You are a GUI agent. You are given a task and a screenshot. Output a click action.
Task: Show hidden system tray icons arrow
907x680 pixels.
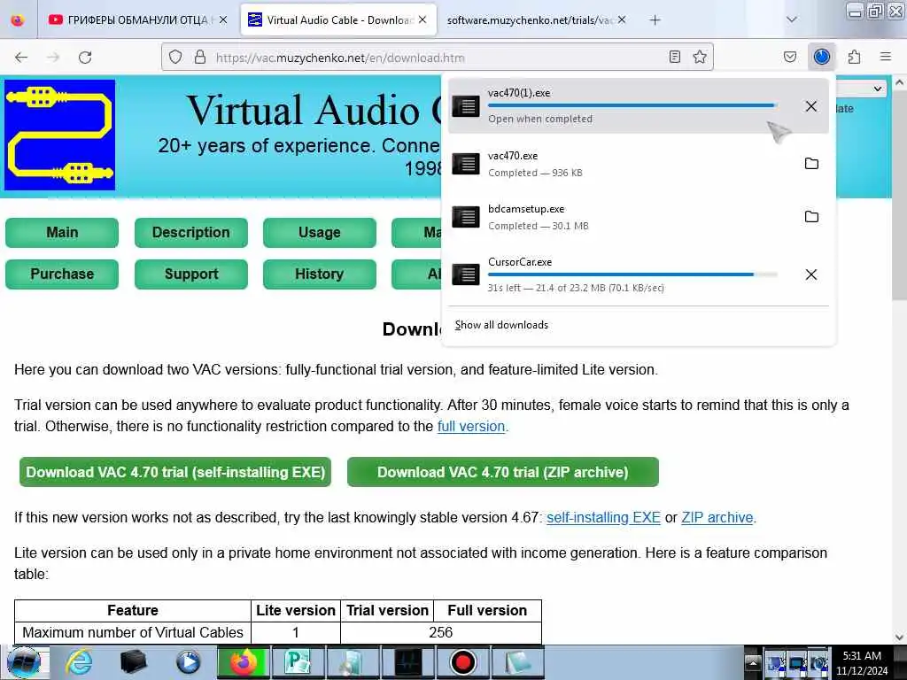(753, 662)
